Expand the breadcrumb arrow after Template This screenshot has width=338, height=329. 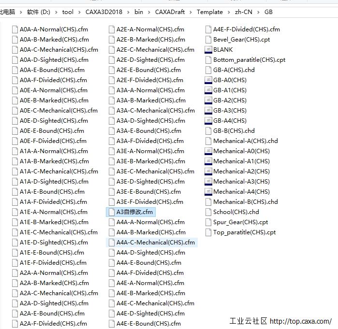click(x=229, y=12)
